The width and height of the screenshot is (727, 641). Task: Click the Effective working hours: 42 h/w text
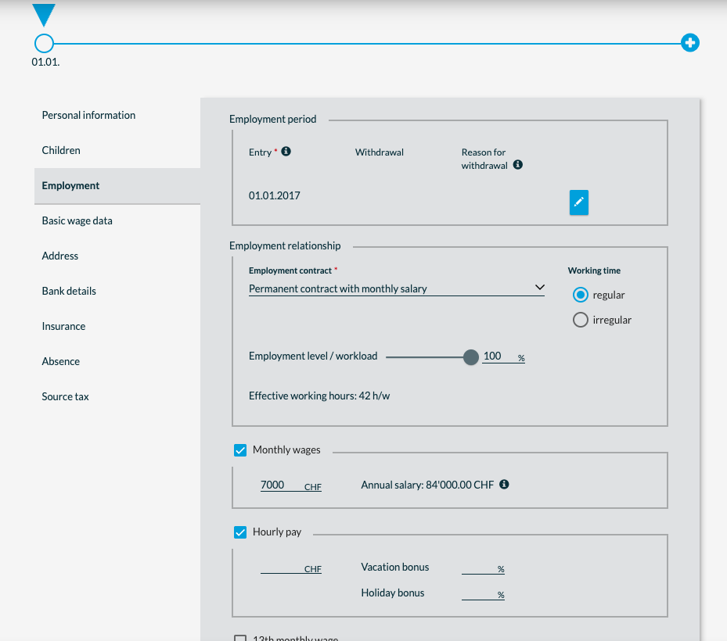pos(319,396)
